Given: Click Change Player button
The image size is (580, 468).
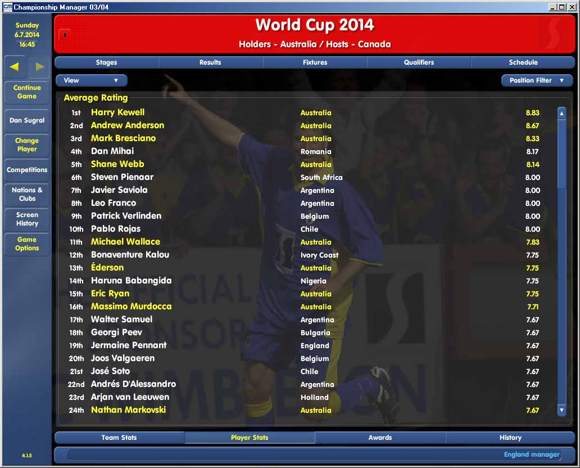Looking at the screenshot, I should (27, 145).
